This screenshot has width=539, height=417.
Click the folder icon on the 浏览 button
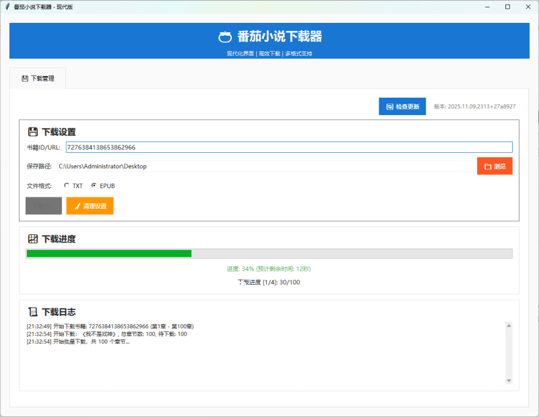(x=487, y=166)
